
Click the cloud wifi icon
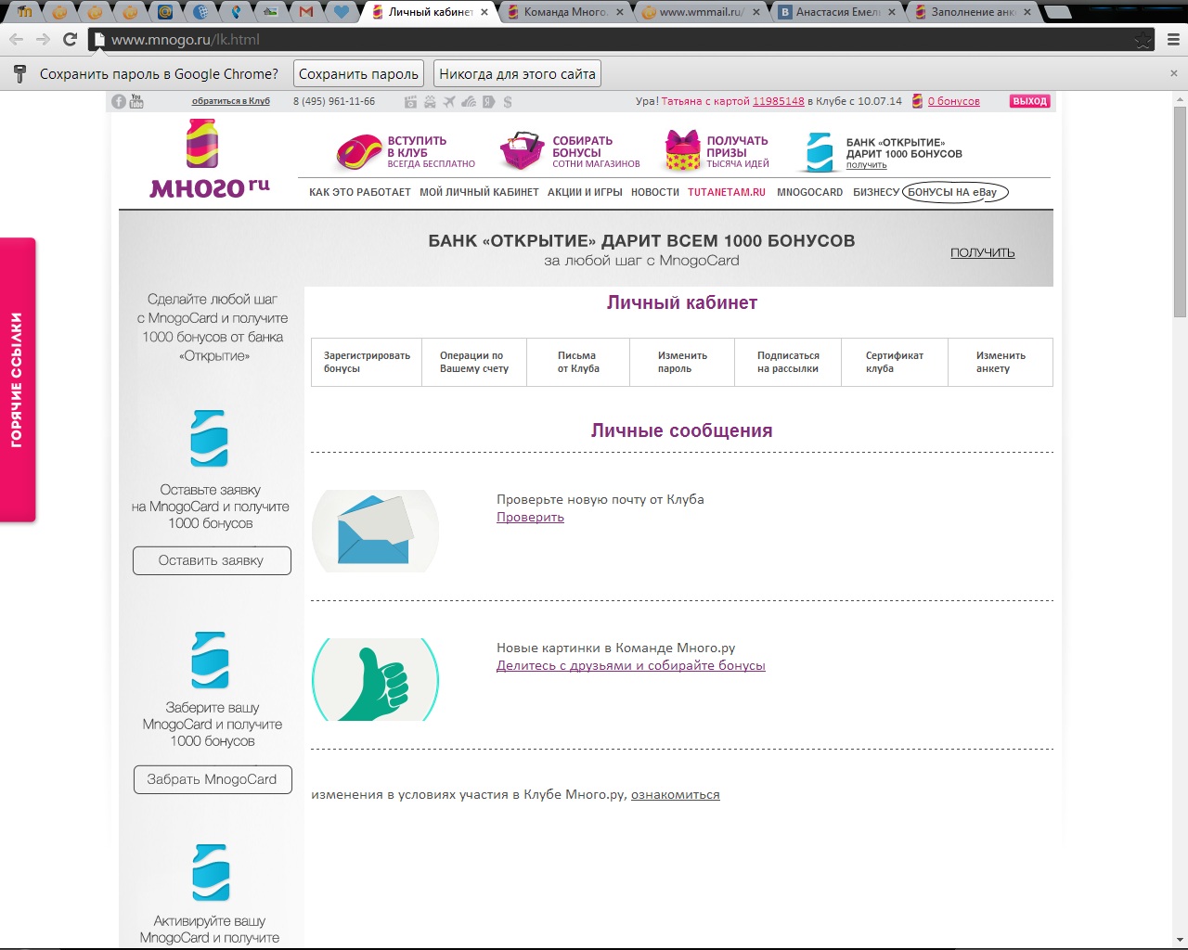tap(470, 101)
